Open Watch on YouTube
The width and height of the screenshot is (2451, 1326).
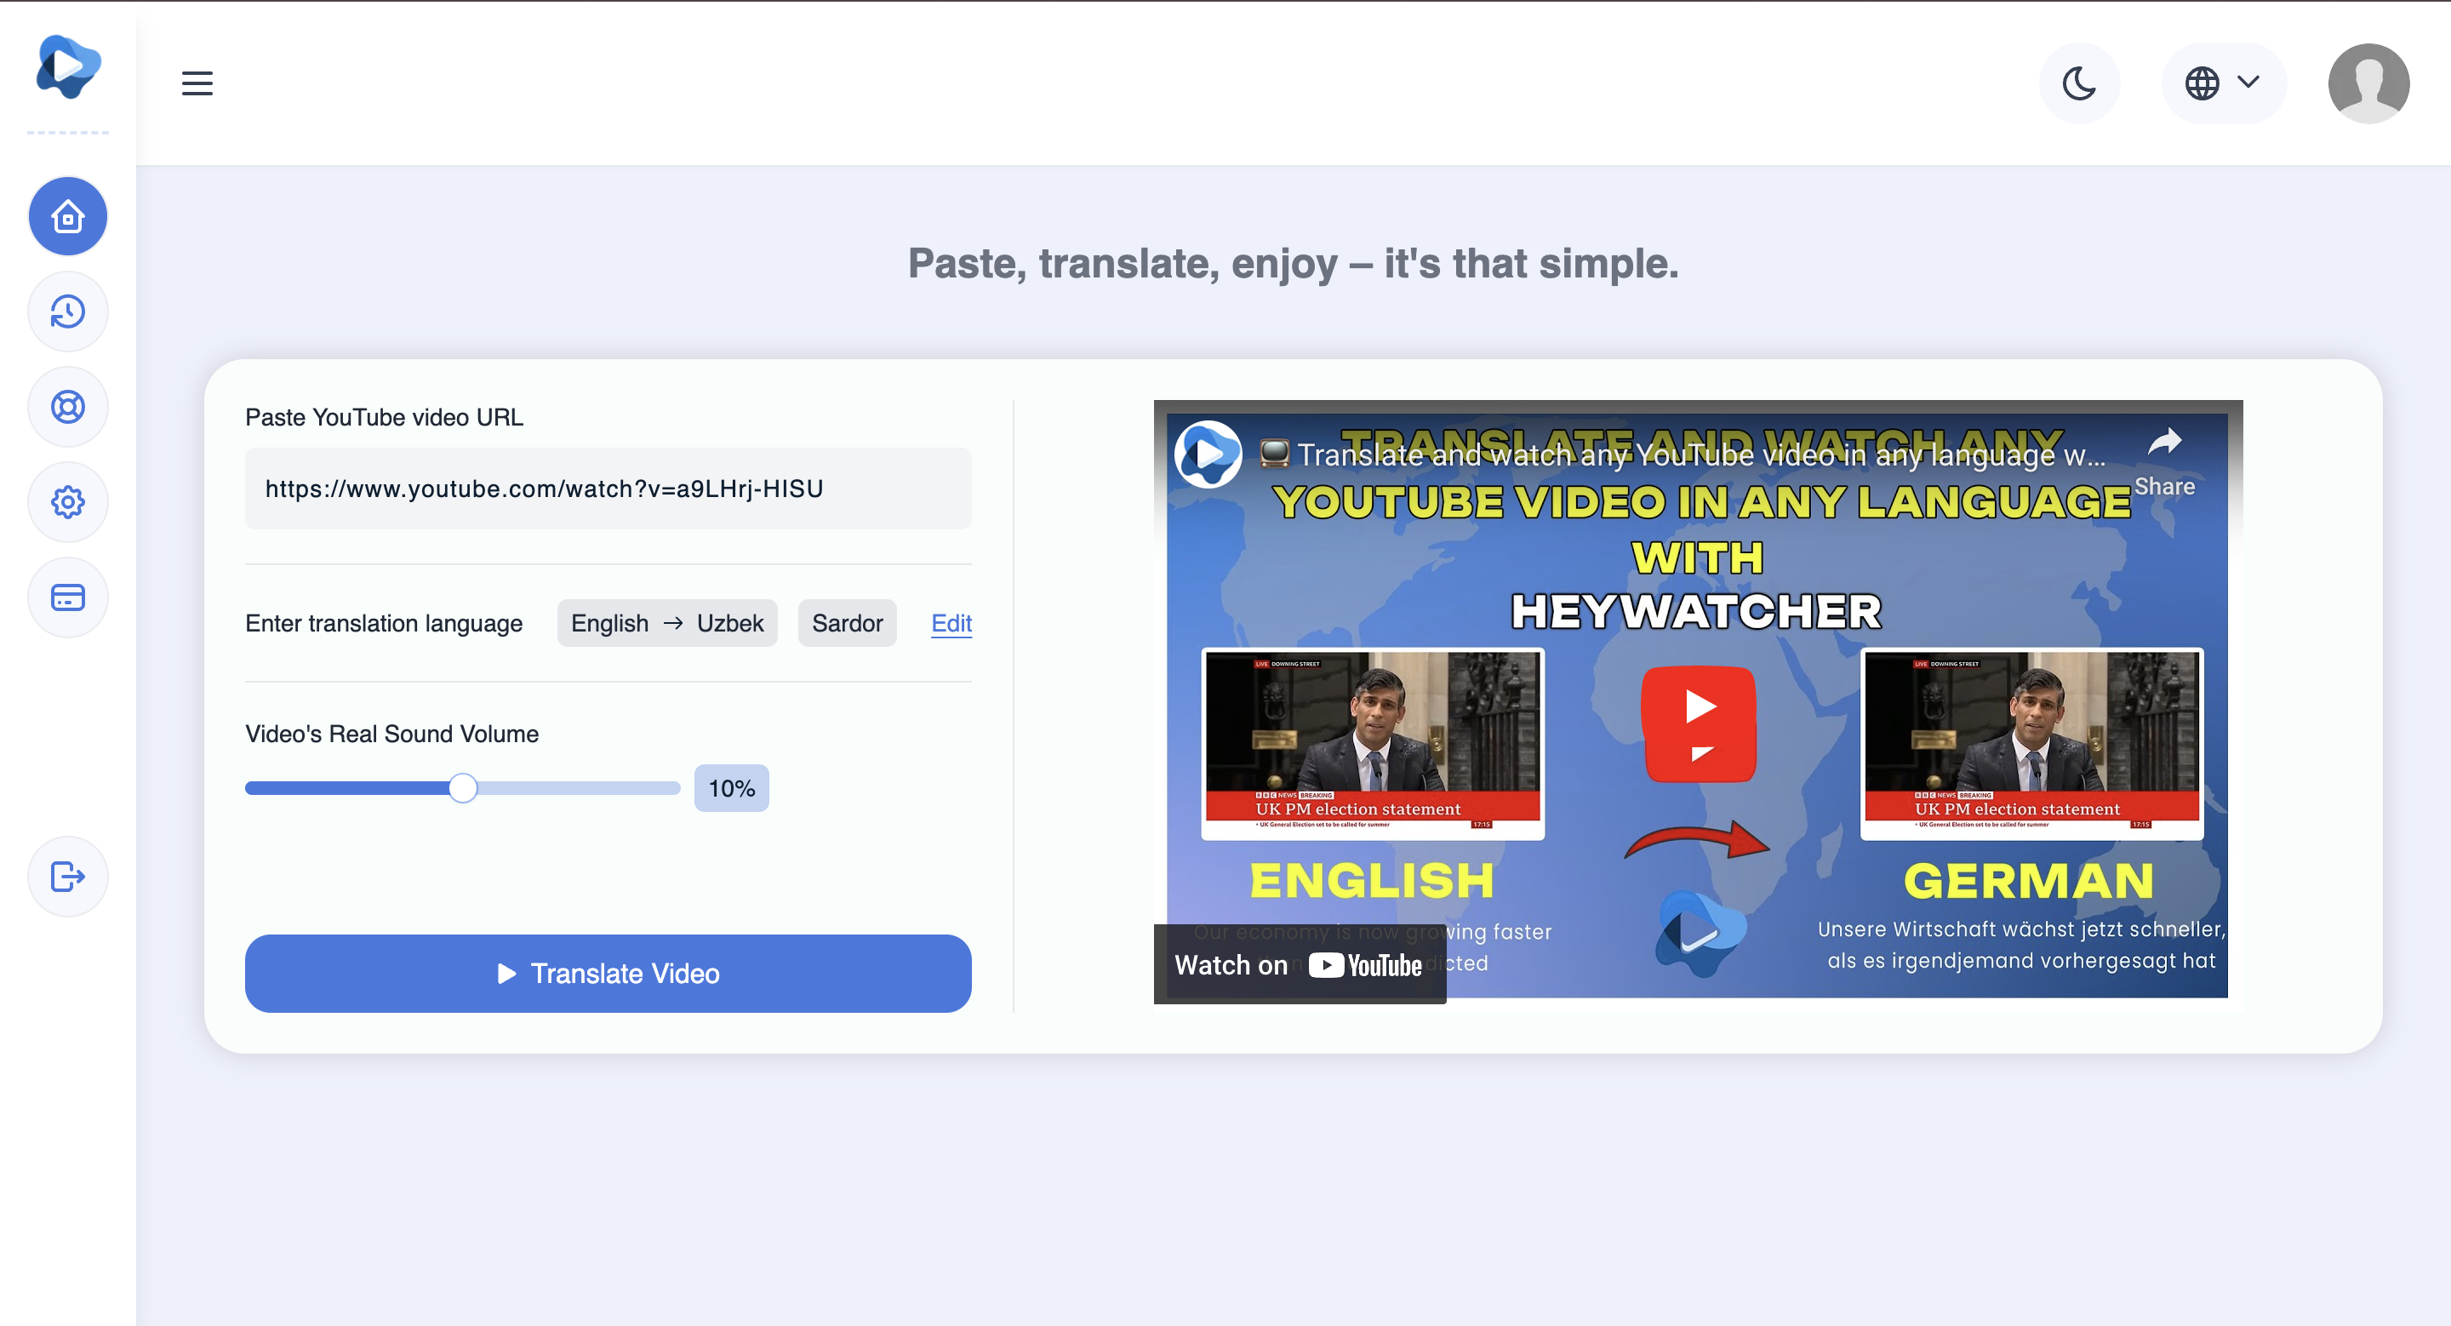coord(1298,963)
